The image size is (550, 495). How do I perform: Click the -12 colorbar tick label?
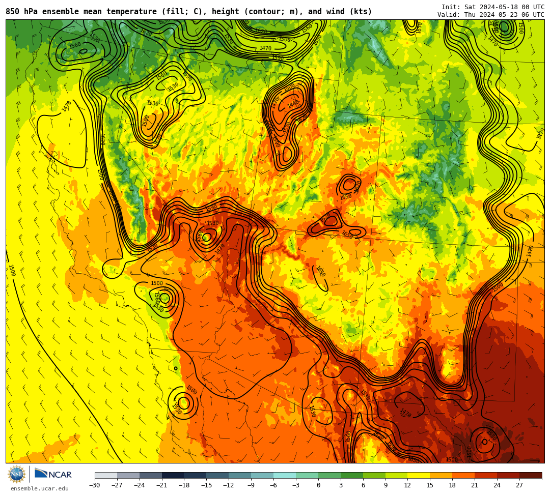(229, 485)
